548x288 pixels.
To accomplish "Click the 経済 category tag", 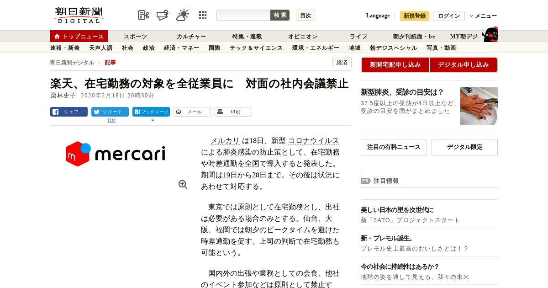I will (342, 63).
